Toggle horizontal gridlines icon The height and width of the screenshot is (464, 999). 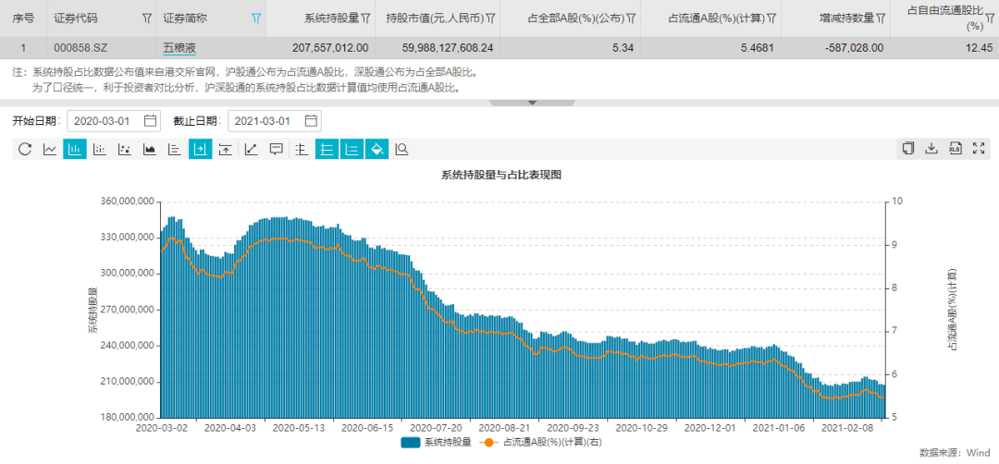[327, 149]
